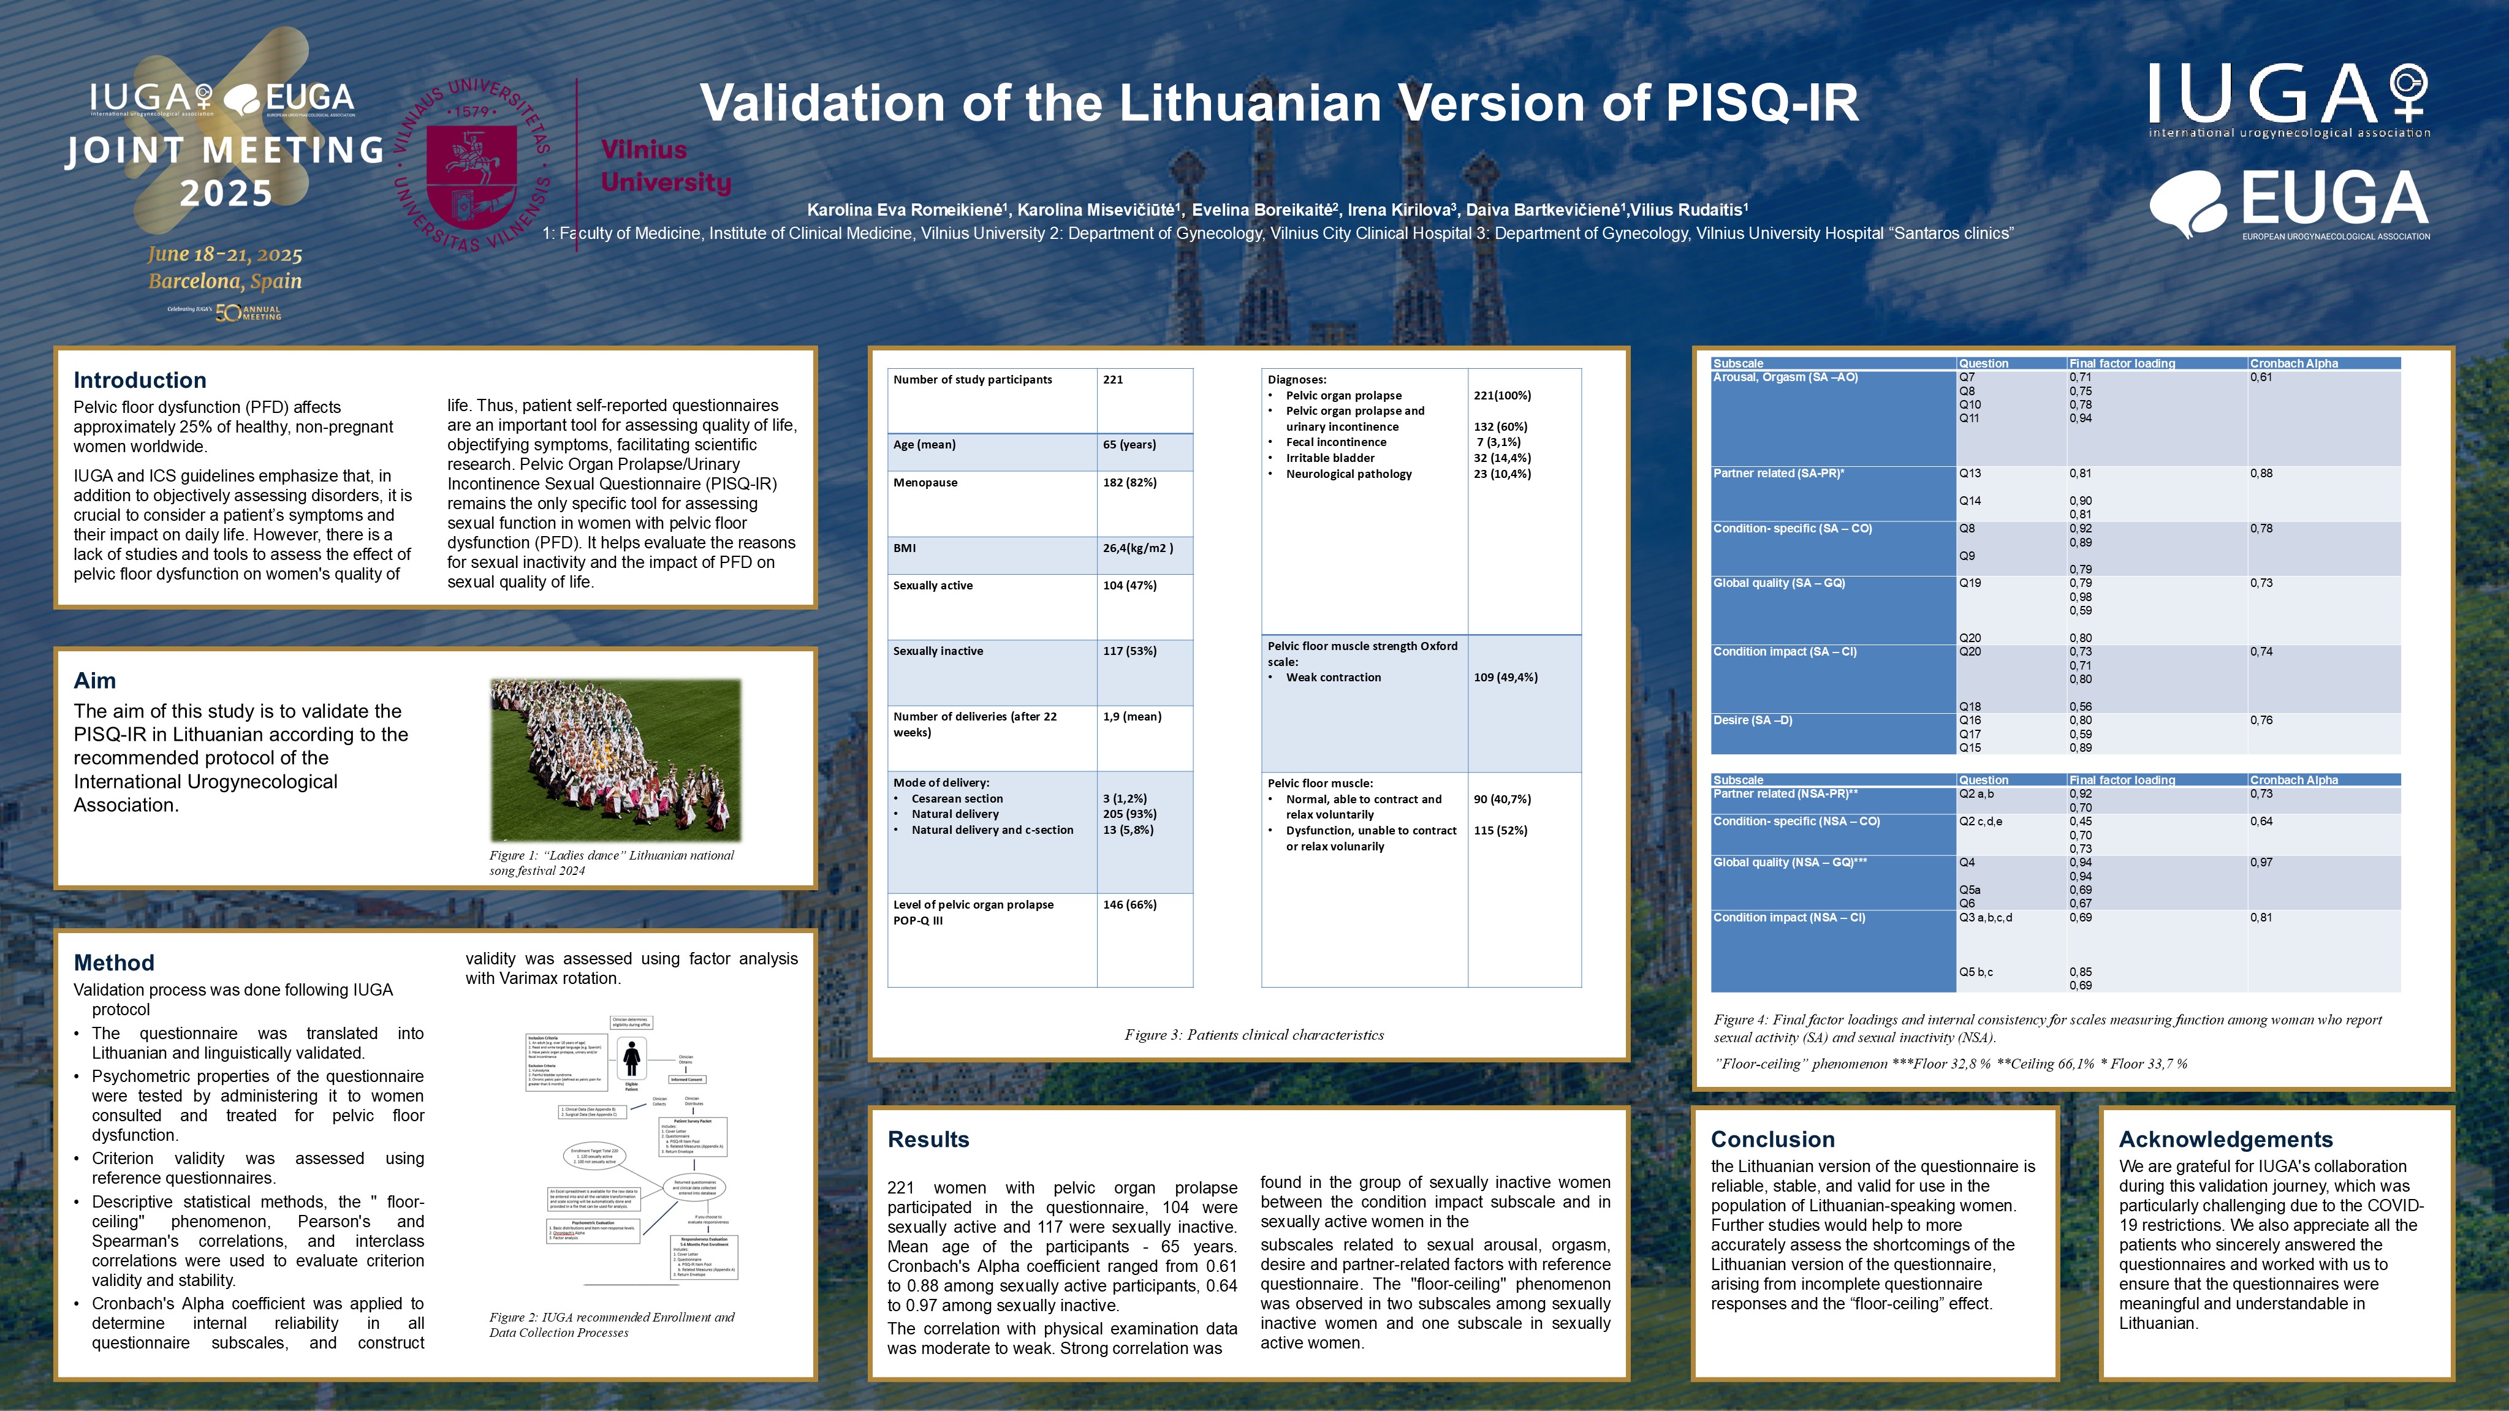The width and height of the screenshot is (2509, 1411).
Task: Click the 'Global quality (SA – GQ)' subscale row
Action: (2055, 611)
